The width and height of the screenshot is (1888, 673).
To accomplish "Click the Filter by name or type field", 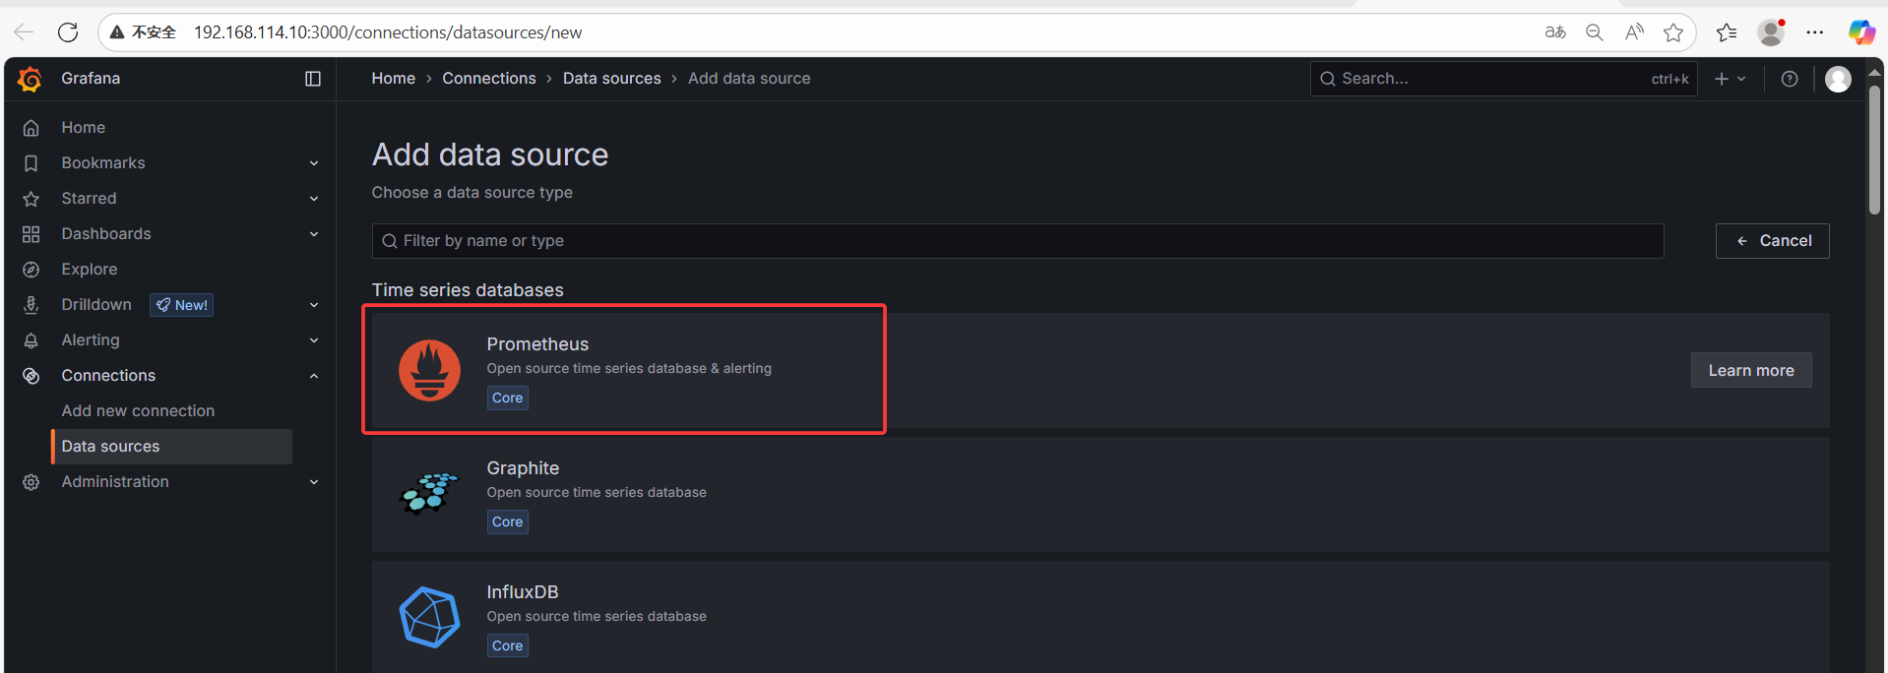I will tap(1018, 241).
